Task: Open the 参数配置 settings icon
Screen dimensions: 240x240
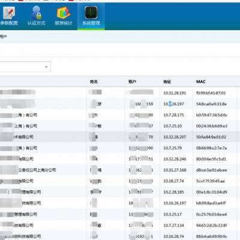Action: (x=9, y=13)
